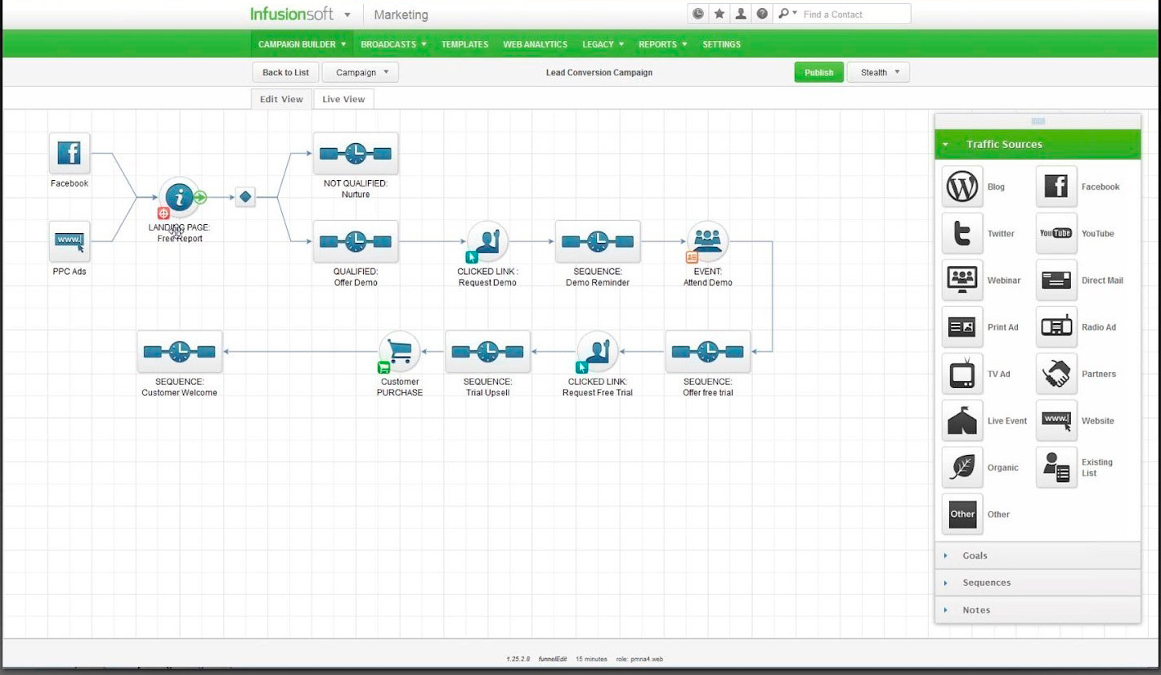This screenshot has width=1161, height=675.
Task: Pick the Direct Mail traffic source icon
Action: [1056, 280]
